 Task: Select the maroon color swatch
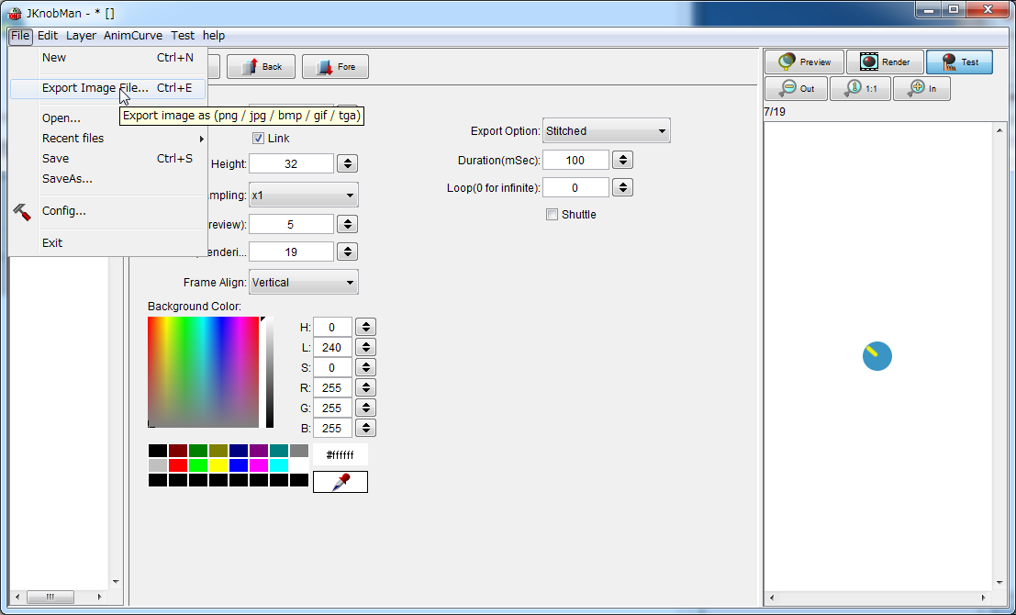tap(177, 451)
